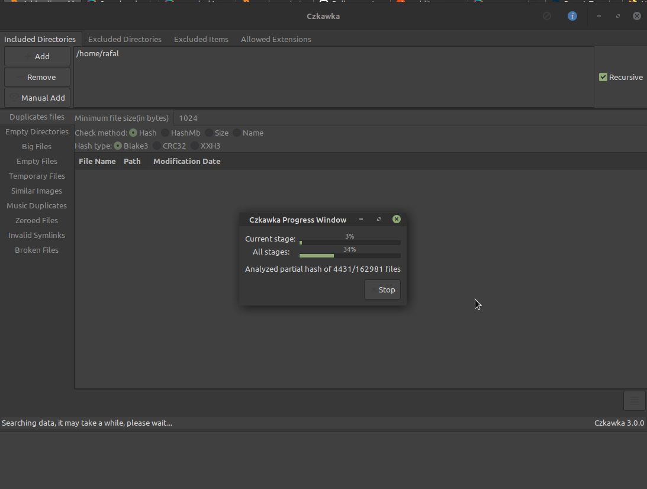Open Zeroed Files tool
Viewport: 647px width, 489px height.
(37, 220)
